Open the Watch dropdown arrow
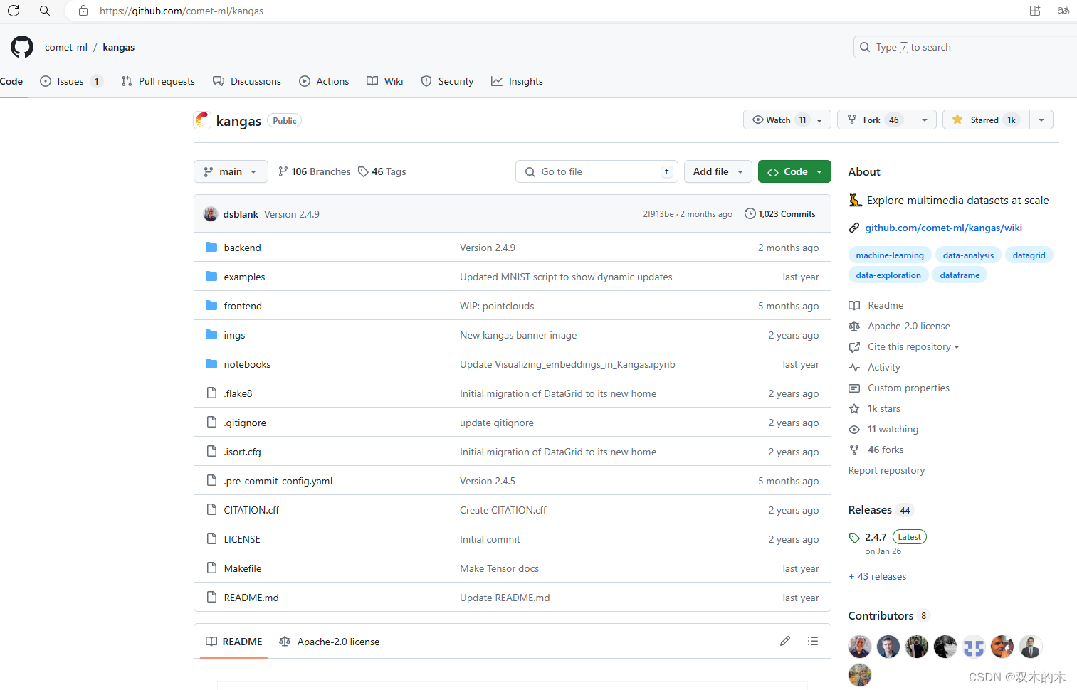The height and width of the screenshot is (690, 1077). 820,120
